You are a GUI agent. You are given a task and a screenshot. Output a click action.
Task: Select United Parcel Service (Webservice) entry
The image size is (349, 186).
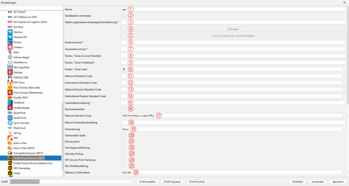coord(33,163)
